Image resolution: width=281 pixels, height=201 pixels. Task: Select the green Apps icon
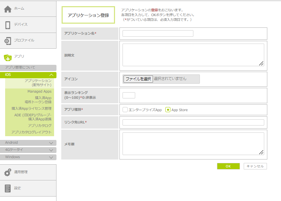8,57
